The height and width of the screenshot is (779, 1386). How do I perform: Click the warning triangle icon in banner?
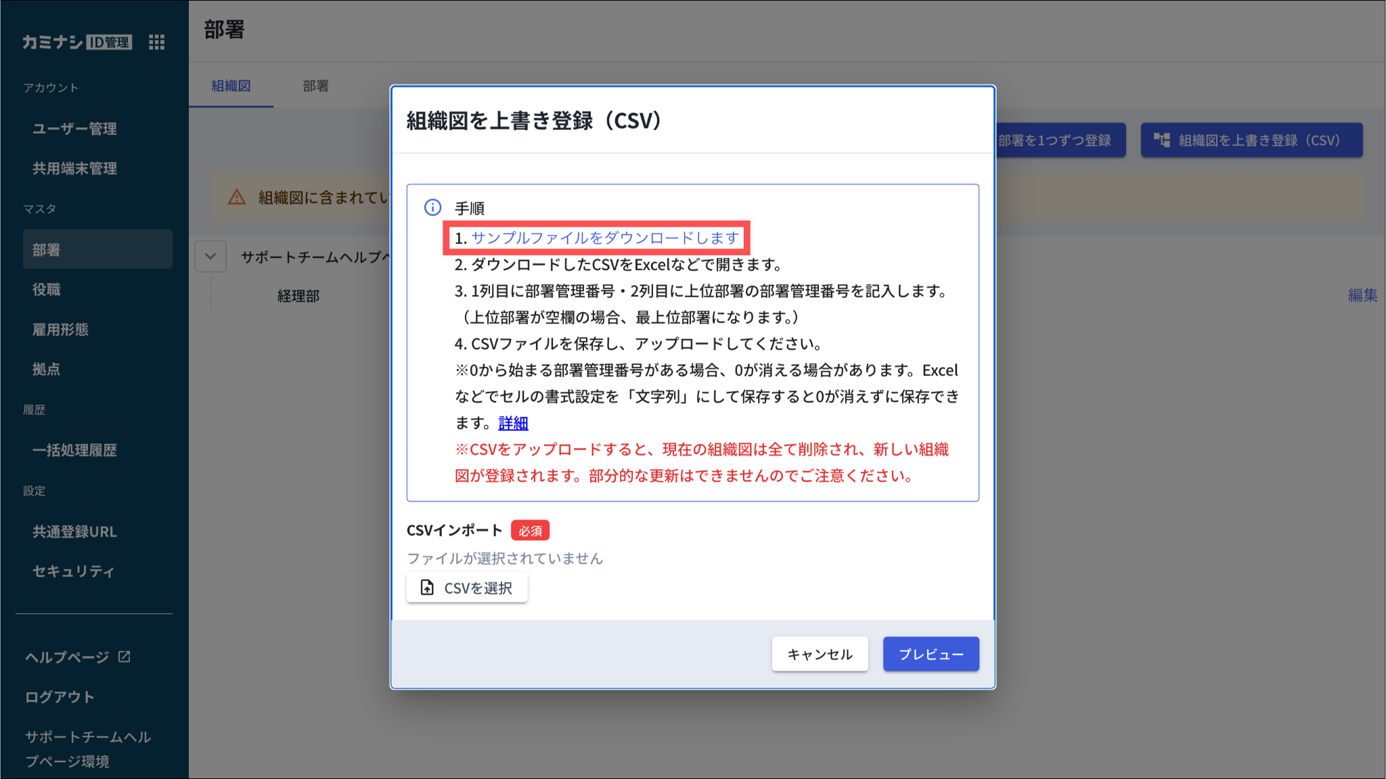236,197
